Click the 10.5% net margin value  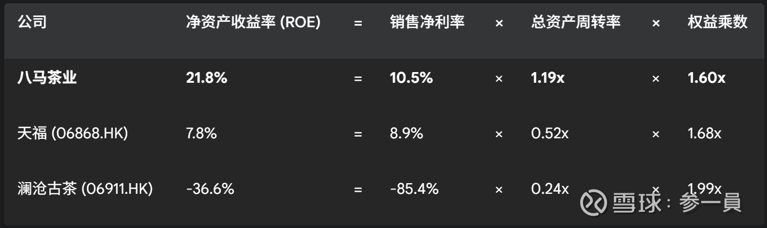coord(411,78)
